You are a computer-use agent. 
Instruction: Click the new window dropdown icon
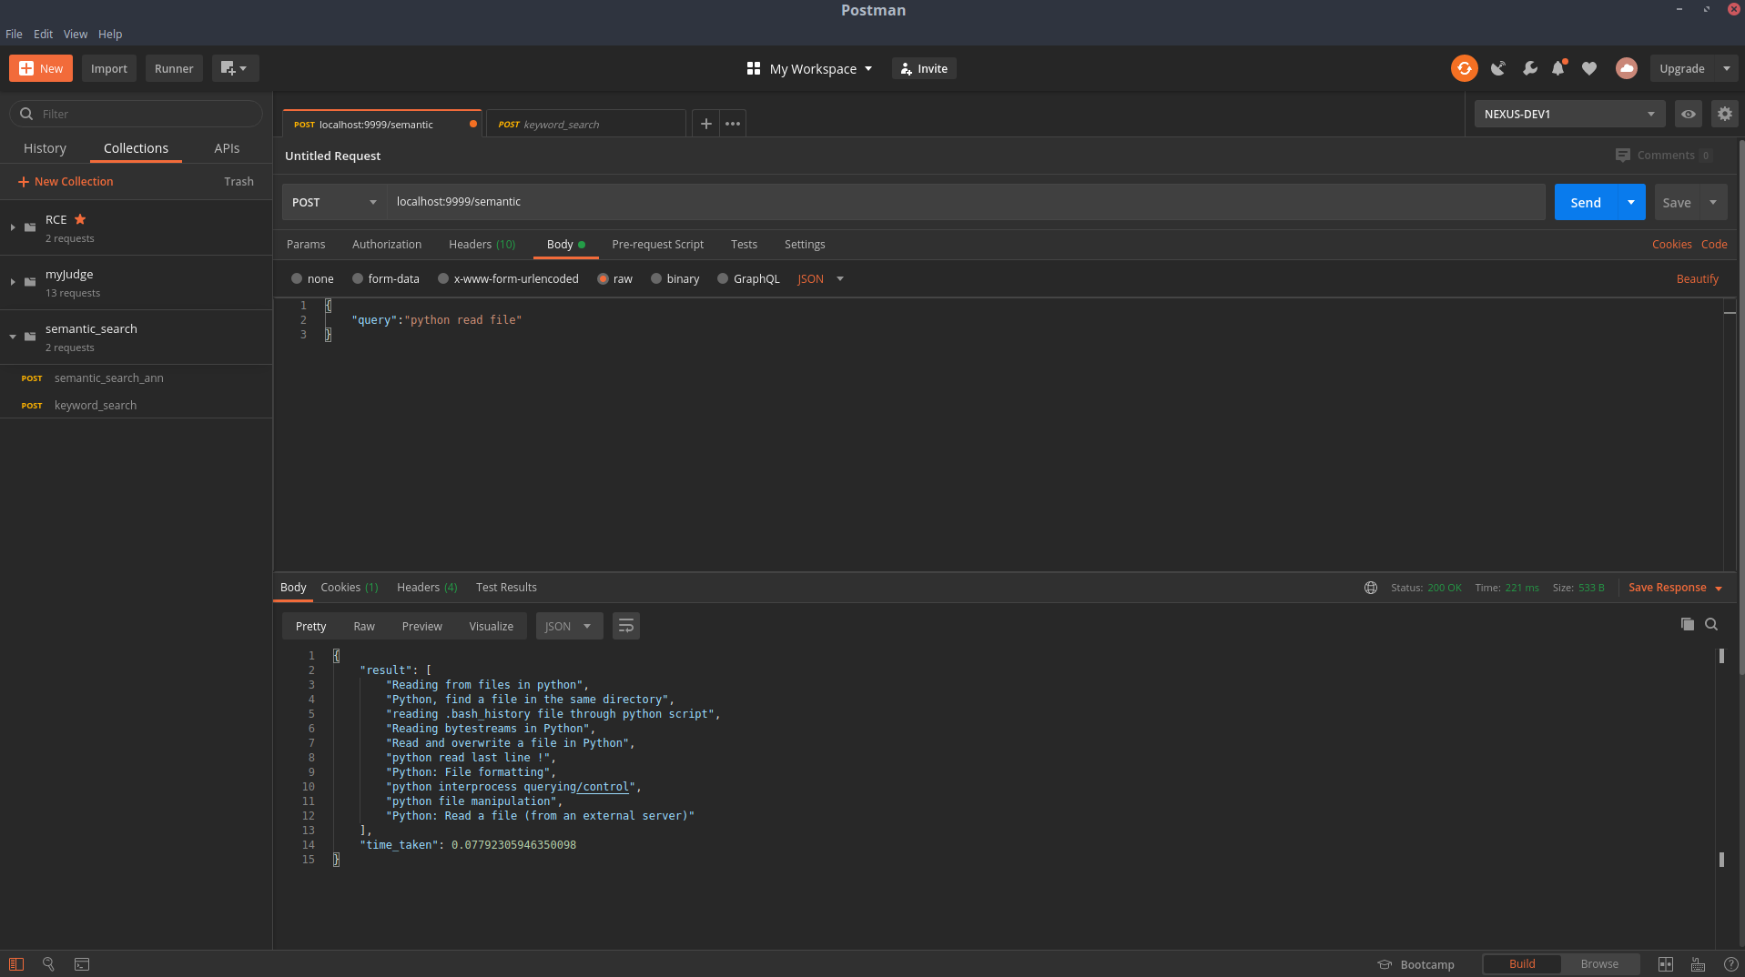[x=235, y=68]
